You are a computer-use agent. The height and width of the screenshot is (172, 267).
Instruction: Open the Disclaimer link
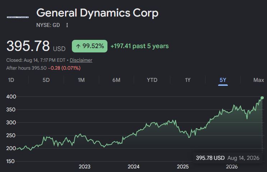coord(81,60)
